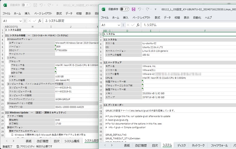Click the Insert Function fx icon in front workbook

point(138,25)
